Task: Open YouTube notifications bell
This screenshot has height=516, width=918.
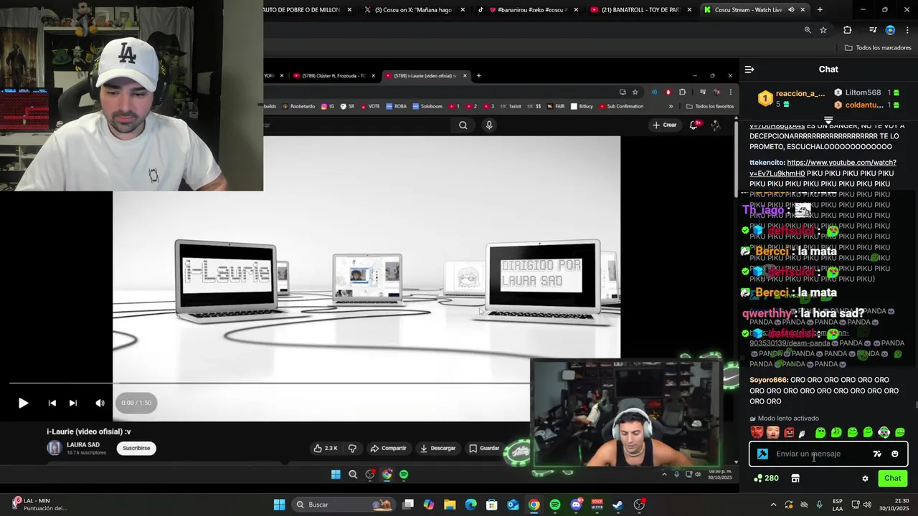Action: (694, 125)
